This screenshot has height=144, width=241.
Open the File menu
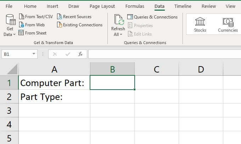click(9, 6)
